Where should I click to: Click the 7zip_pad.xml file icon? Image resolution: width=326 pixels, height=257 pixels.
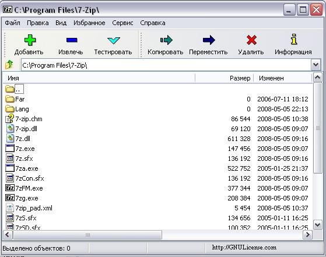pos(10,208)
